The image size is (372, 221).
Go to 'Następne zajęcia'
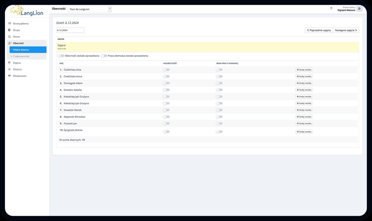346,30
